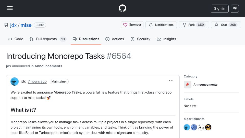Go to the GitHub homepage logo
Viewport: 245px width, 138px height.
[x=122, y=8]
